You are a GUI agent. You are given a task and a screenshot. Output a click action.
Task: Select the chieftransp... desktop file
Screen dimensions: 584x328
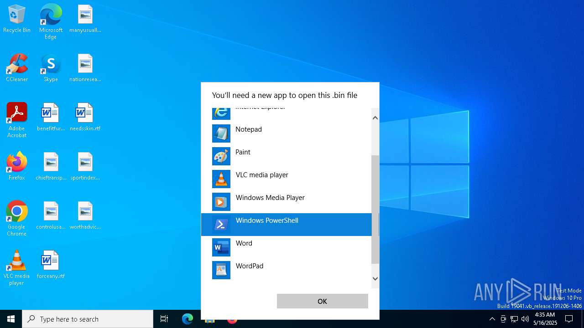[51, 166]
